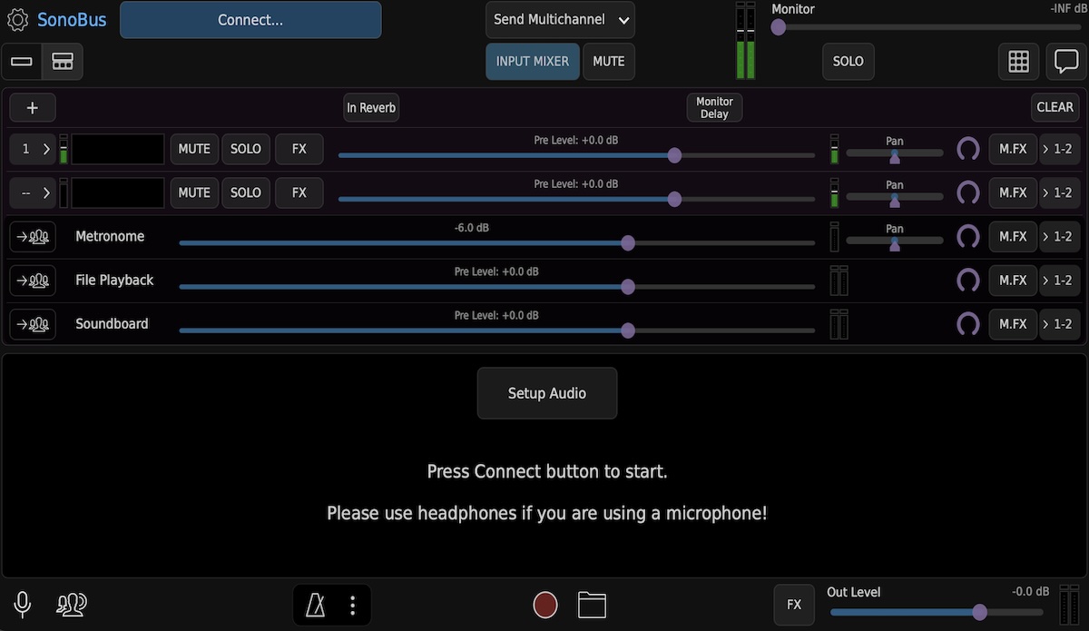
Task: Open the recordings folder icon
Action: point(592,605)
